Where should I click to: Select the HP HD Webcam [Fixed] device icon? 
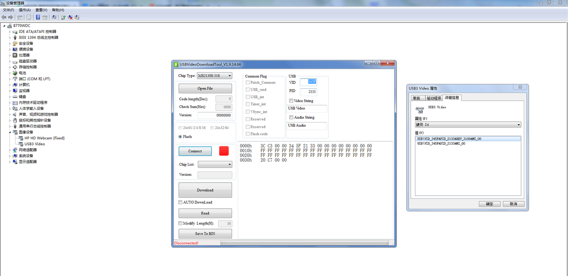pyautogui.click(x=21, y=138)
